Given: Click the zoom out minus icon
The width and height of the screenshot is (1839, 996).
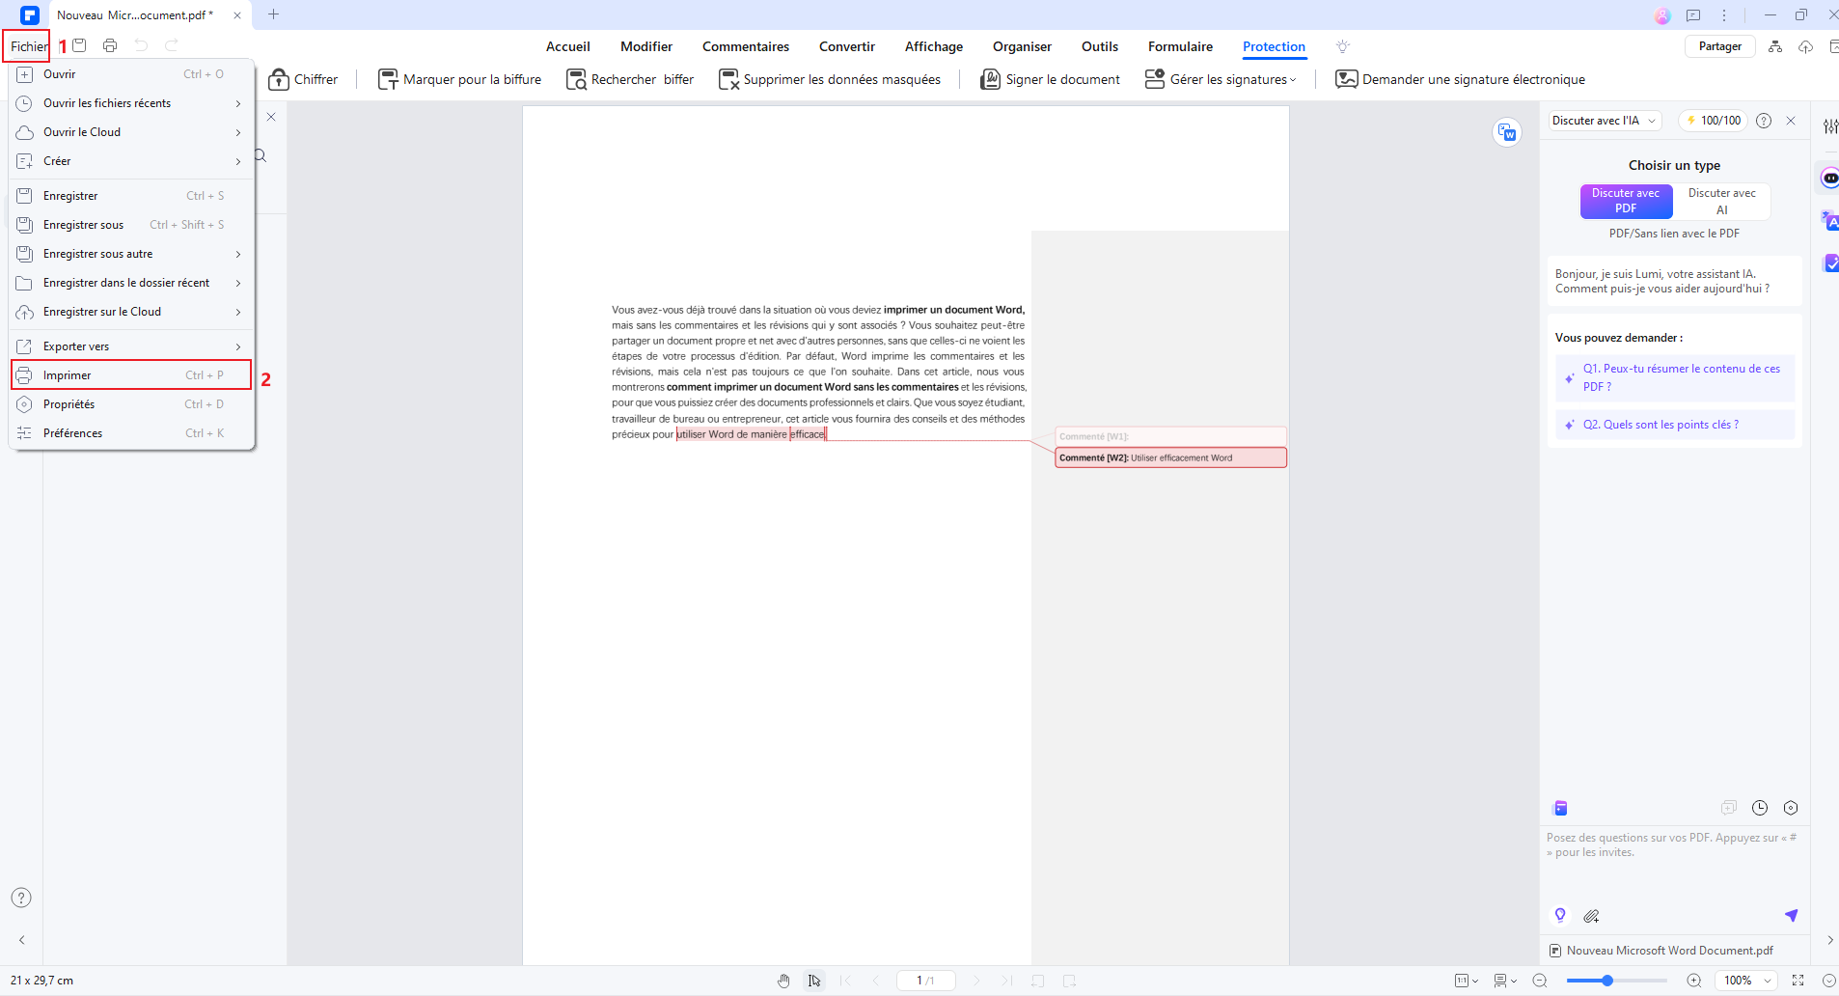Looking at the screenshot, I should tap(1540, 981).
